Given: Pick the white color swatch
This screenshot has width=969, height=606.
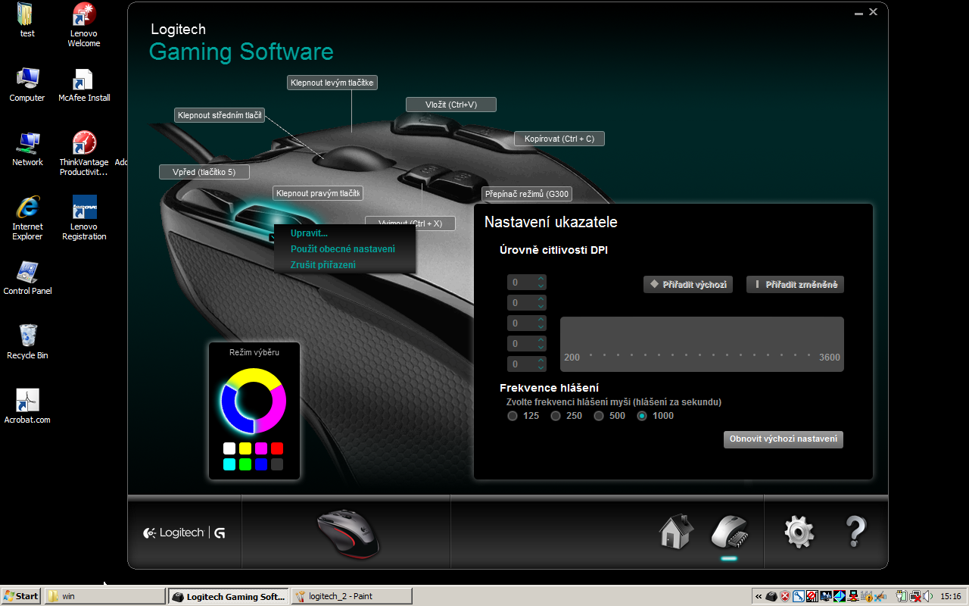Looking at the screenshot, I should 229,448.
